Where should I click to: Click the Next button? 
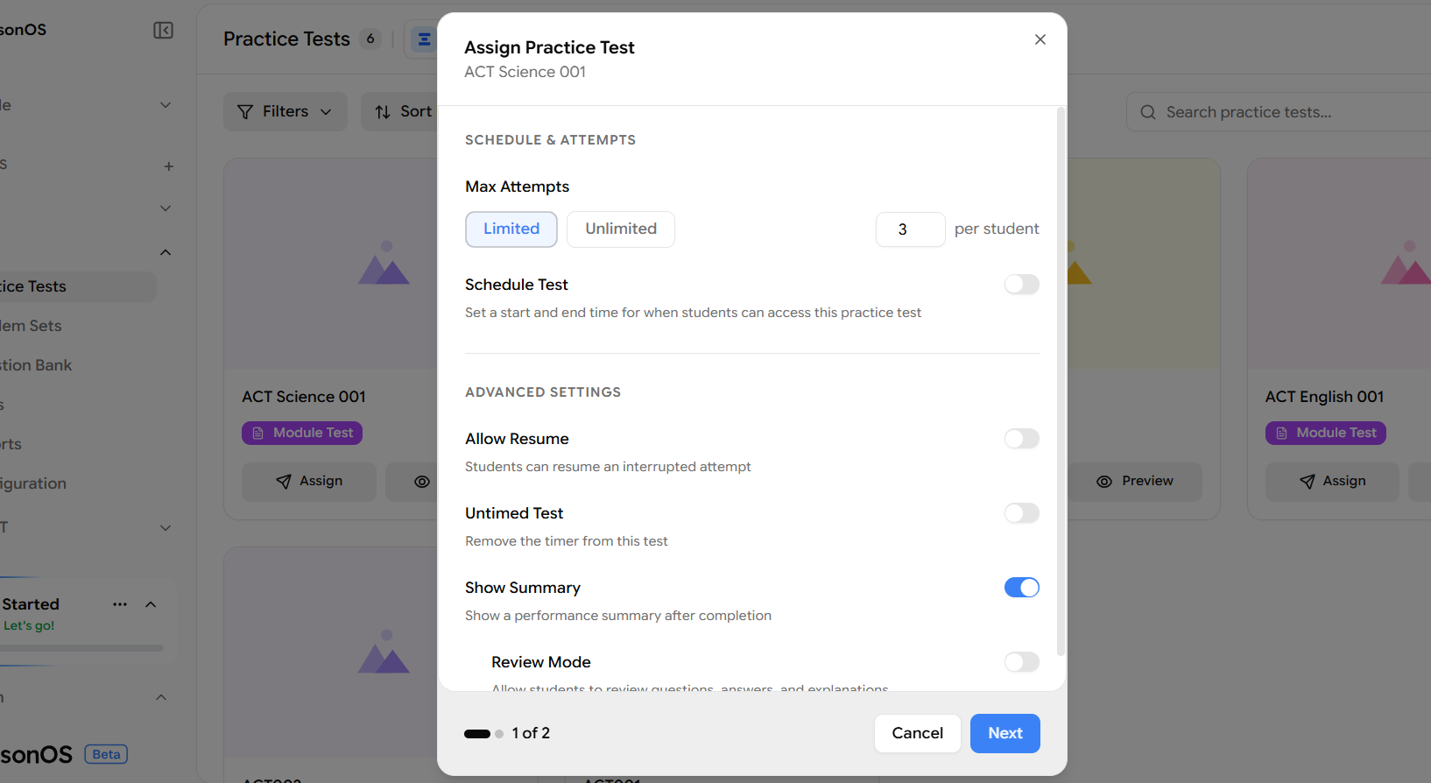1005,733
